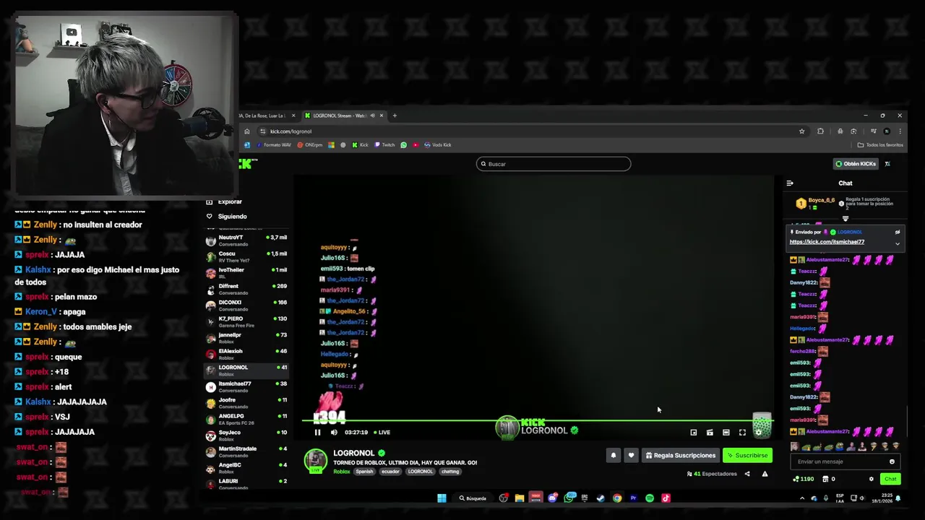Expand the pinned message chevron
Viewport: 925px width, 520px height.
pos(898,243)
